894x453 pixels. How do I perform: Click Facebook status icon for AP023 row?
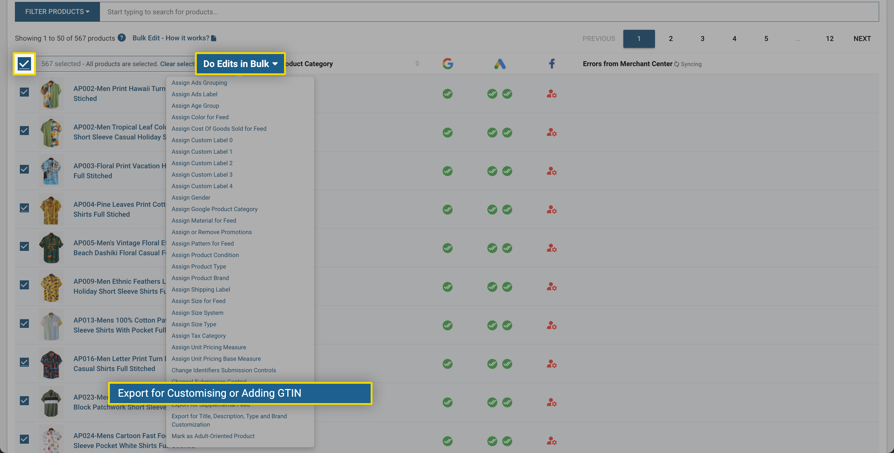pos(552,402)
